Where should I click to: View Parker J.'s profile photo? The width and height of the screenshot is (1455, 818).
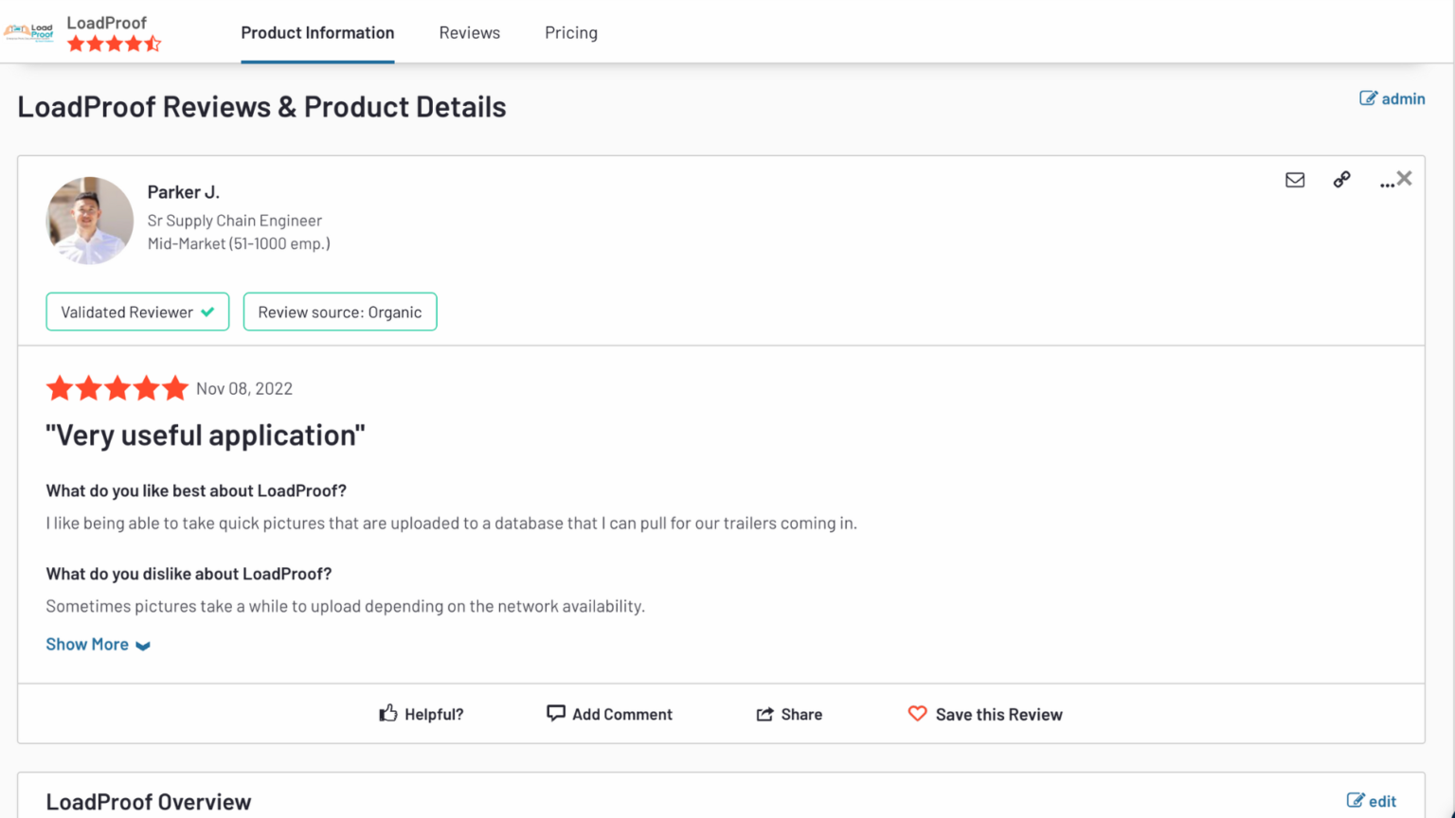90,220
